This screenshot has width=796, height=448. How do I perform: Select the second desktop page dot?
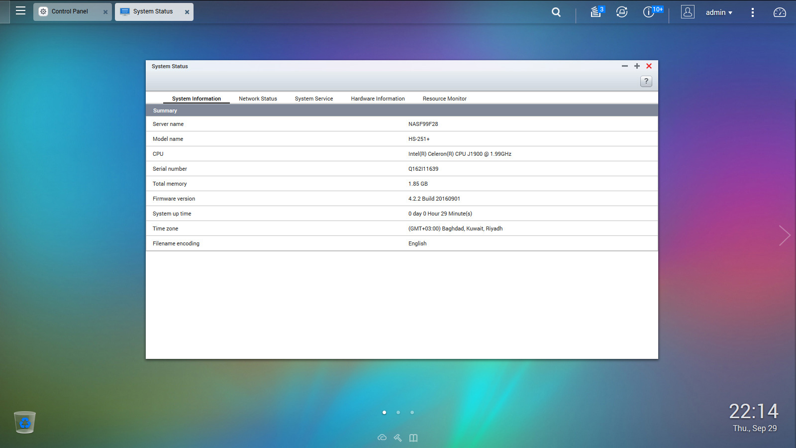click(398, 412)
